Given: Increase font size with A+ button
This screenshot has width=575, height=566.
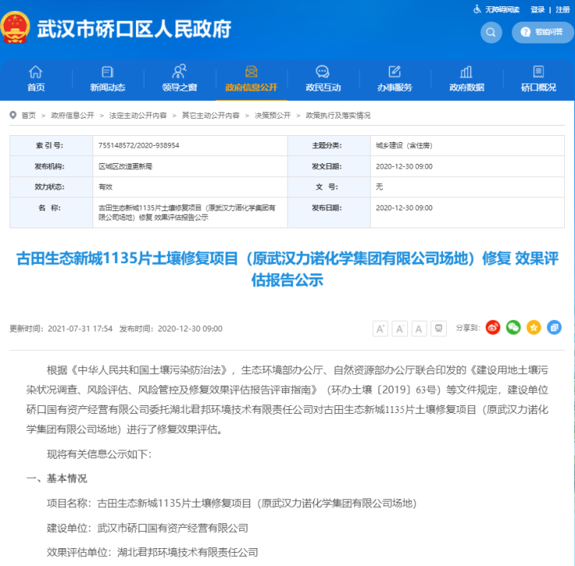Looking at the screenshot, I should [x=380, y=328].
